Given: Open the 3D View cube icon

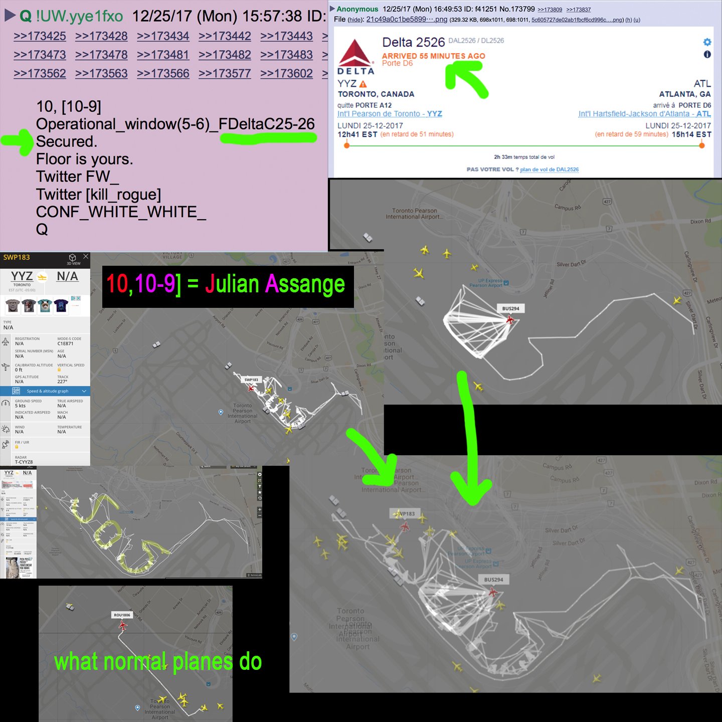Looking at the screenshot, I should (x=73, y=258).
